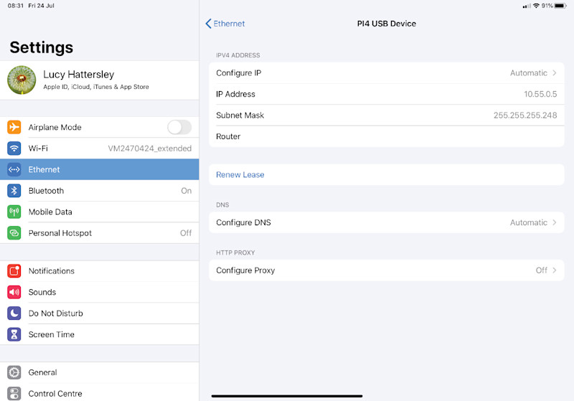Open Lucy Hattersley Apple ID profile
Image resolution: width=574 pixels, height=401 pixels.
(100, 80)
